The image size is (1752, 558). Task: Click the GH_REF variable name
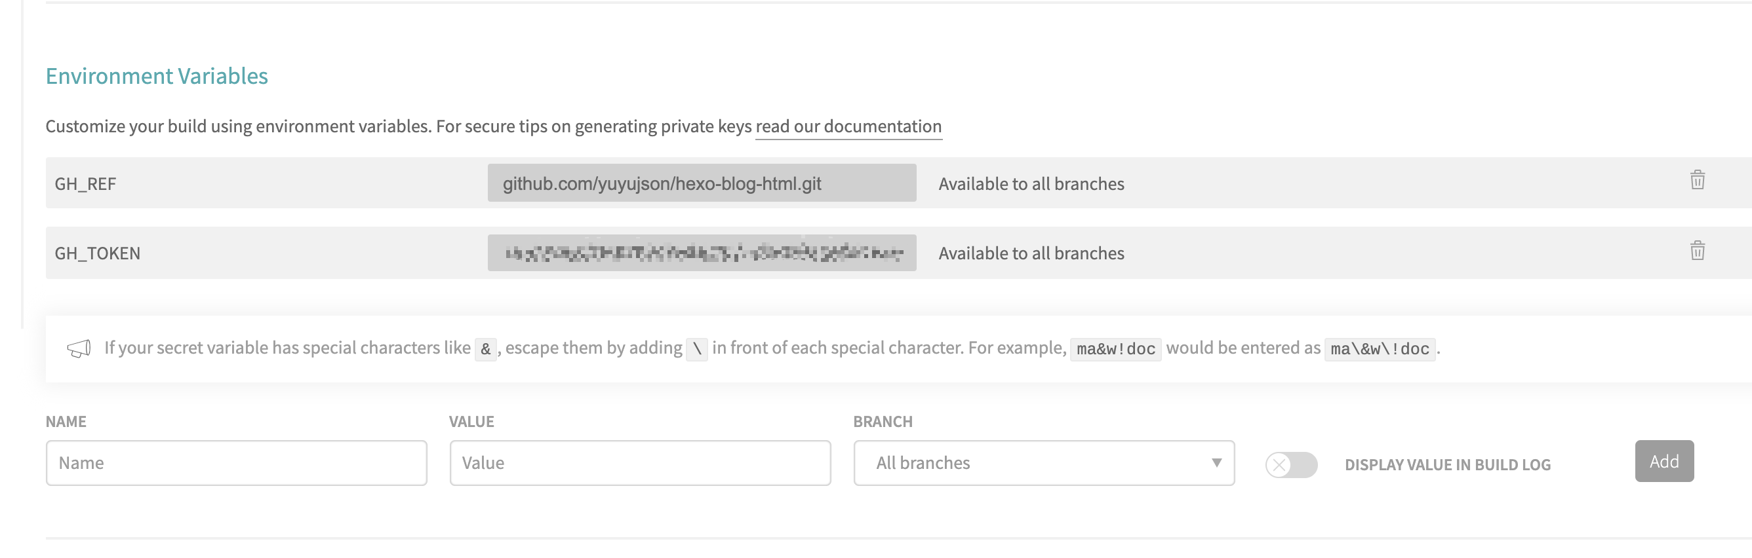[86, 184]
